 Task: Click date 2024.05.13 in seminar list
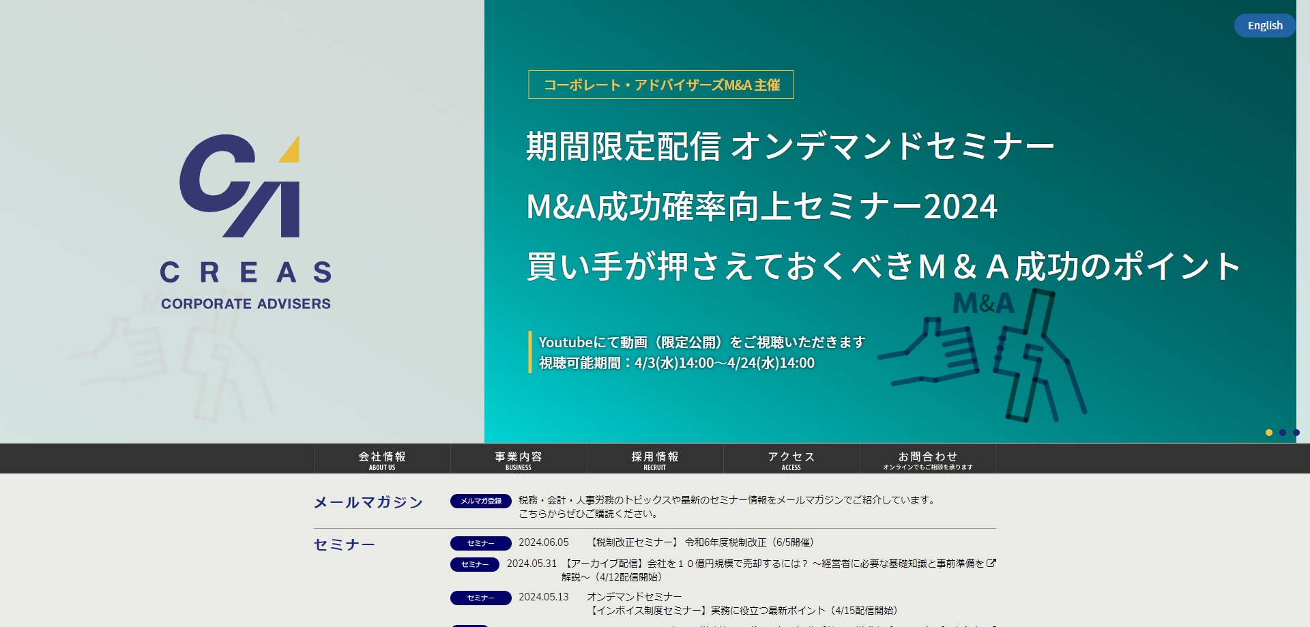coord(544,597)
